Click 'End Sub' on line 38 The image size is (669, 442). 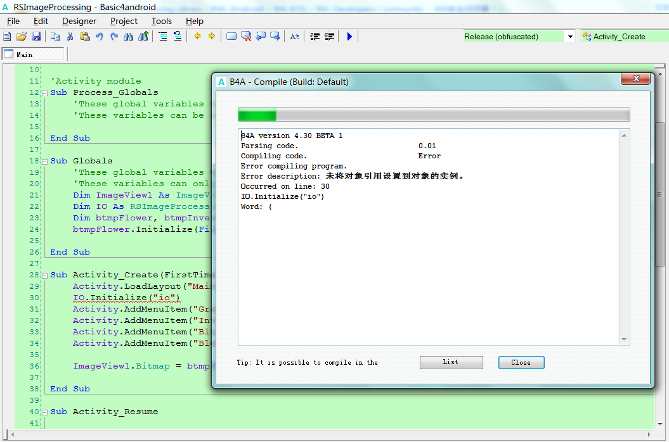pyautogui.click(x=70, y=389)
